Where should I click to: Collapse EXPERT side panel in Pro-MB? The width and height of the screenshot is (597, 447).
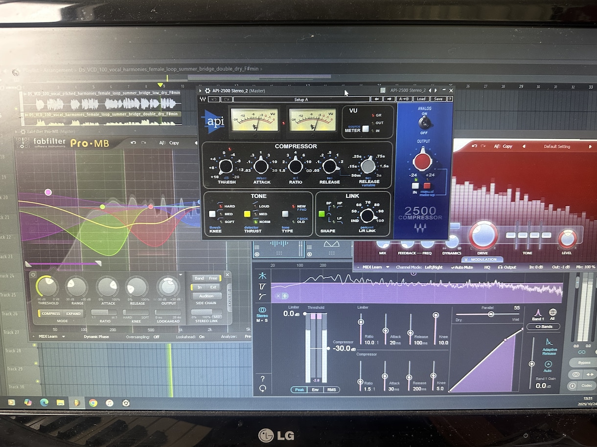click(230, 297)
